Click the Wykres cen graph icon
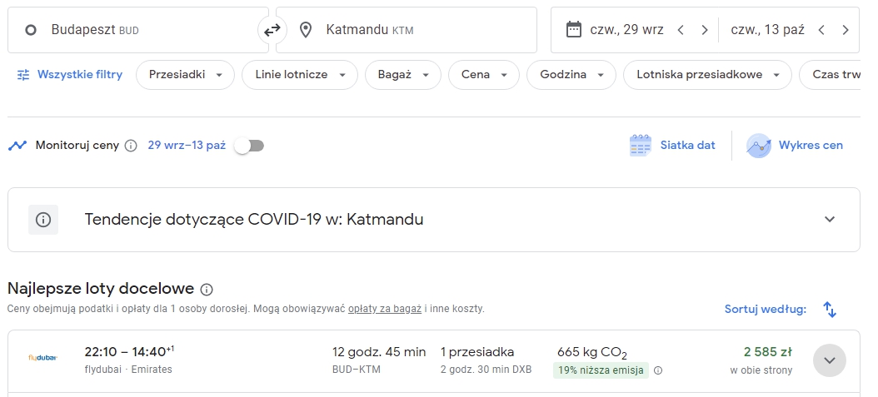878x397 pixels. 759,146
